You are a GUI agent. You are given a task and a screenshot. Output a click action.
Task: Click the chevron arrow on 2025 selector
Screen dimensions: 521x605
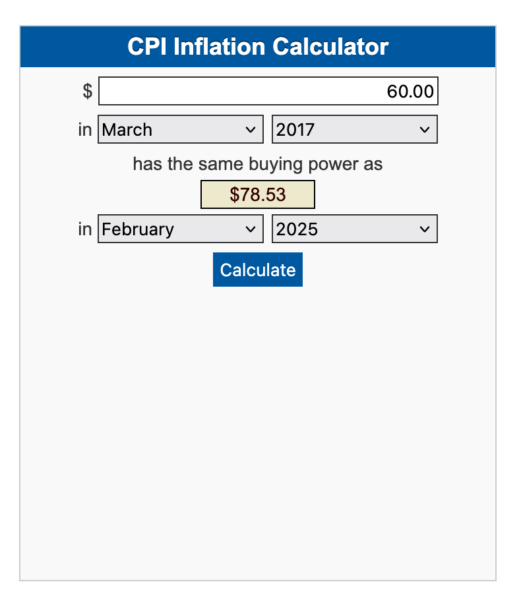pyautogui.click(x=424, y=229)
